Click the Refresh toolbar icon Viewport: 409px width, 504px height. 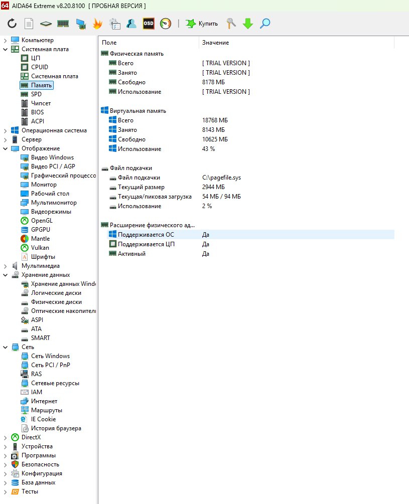[x=12, y=24]
